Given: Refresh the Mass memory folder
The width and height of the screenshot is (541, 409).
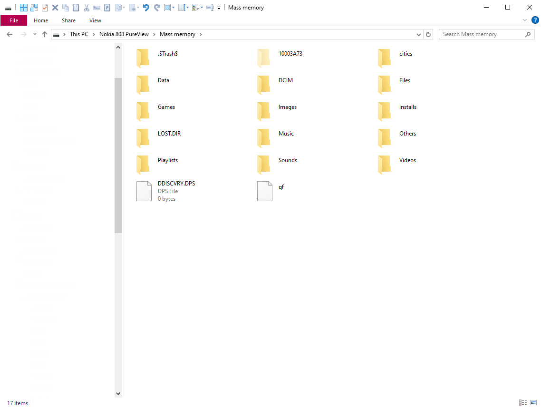Looking at the screenshot, I should coord(428,34).
